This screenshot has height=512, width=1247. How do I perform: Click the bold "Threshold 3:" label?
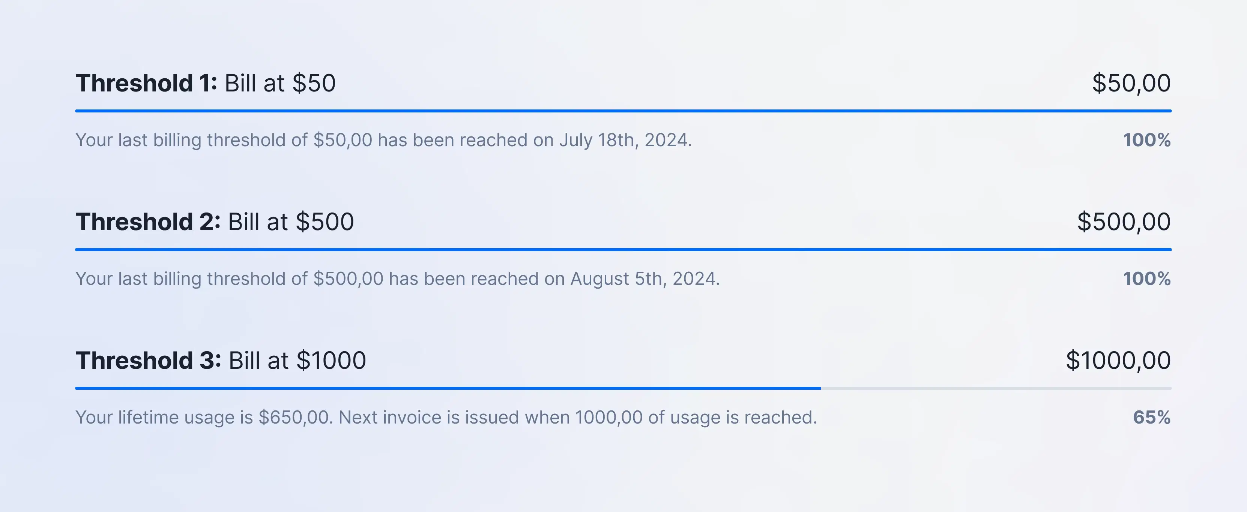tap(148, 361)
